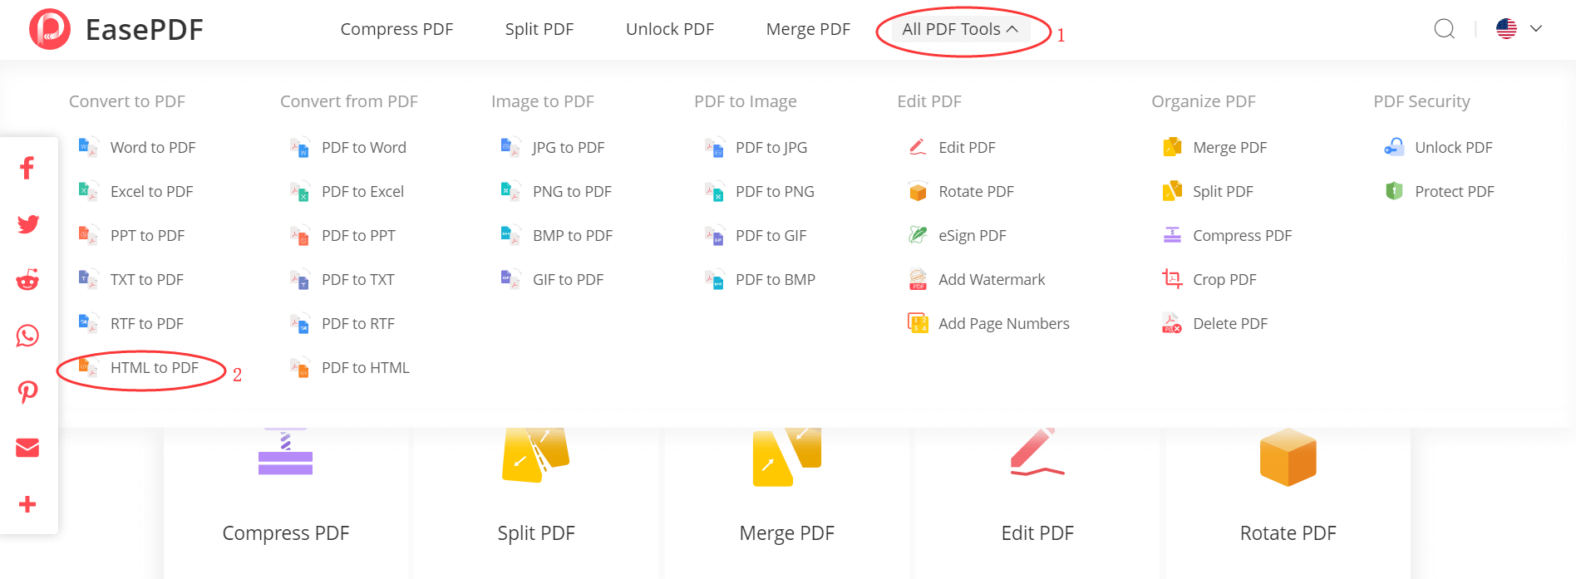Select Unlock PDF in top navigation

669,29
